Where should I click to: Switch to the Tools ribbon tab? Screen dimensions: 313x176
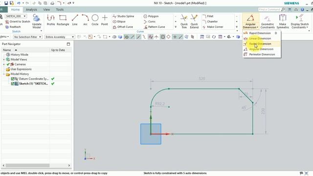[60, 10]
